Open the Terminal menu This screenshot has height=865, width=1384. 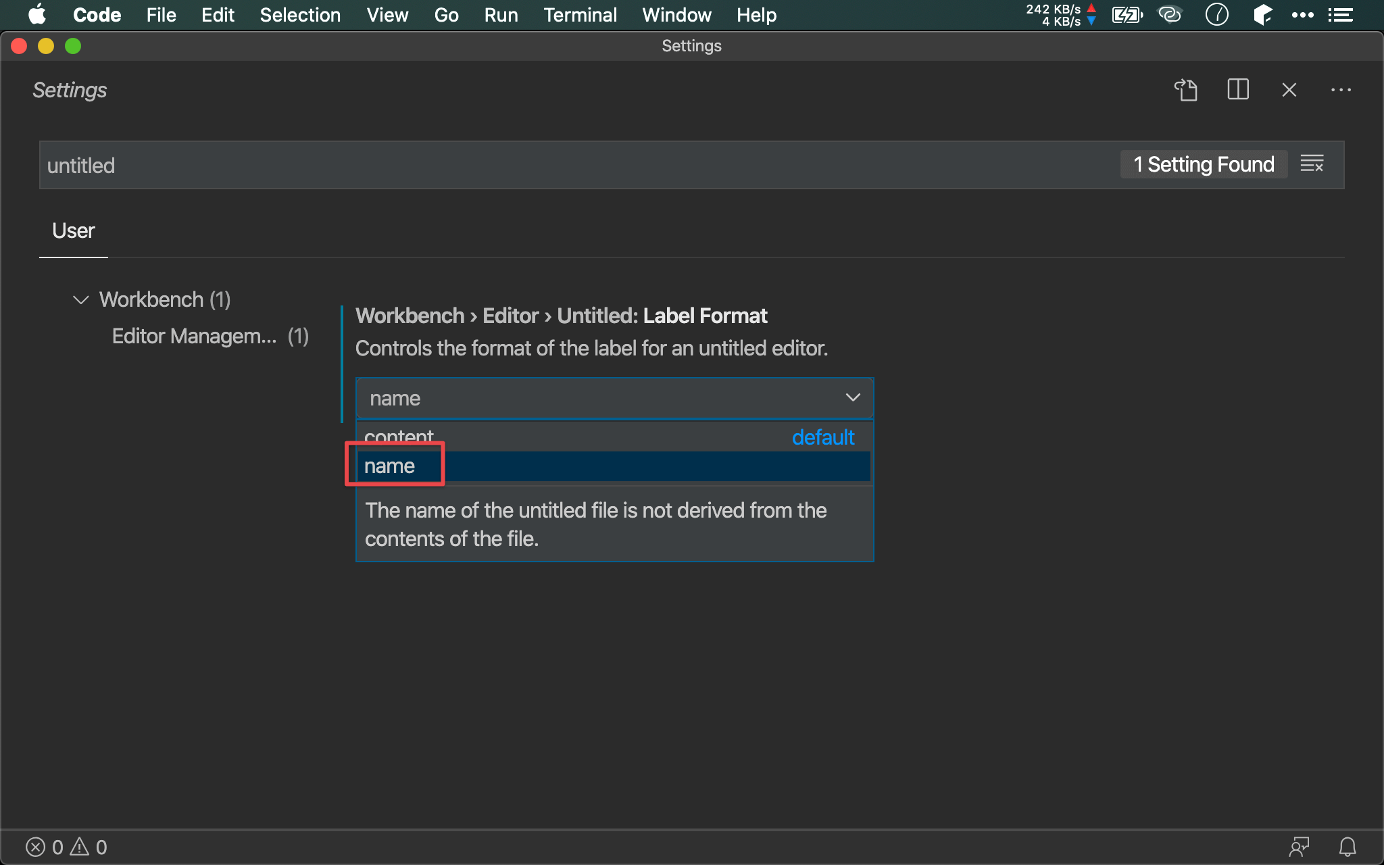click(x=580, y=15)
